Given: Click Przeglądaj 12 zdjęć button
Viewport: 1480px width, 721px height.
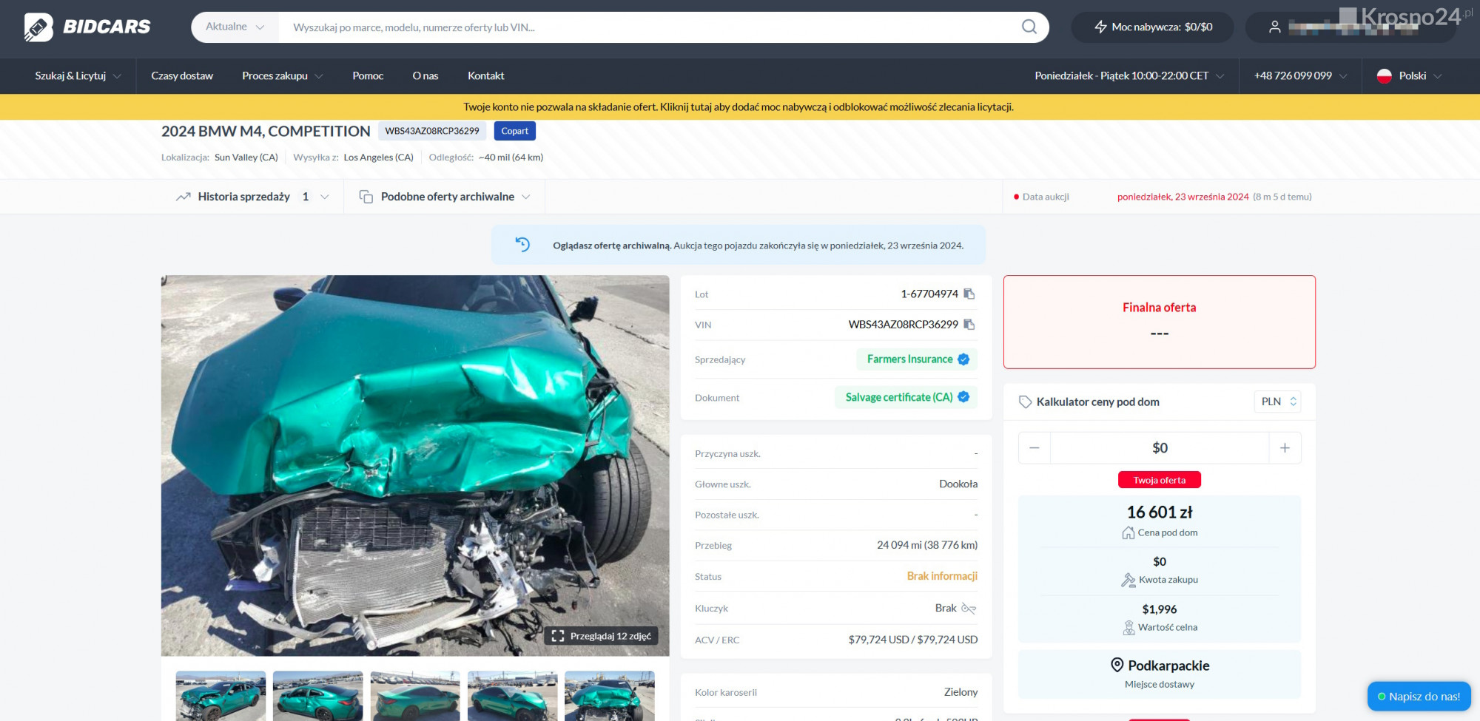Looking at the screenshot, I should [x=601, y=636].
